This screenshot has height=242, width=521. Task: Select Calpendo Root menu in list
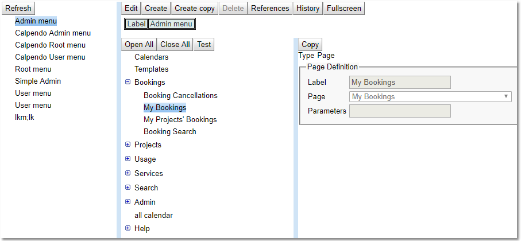coord(50,45)
